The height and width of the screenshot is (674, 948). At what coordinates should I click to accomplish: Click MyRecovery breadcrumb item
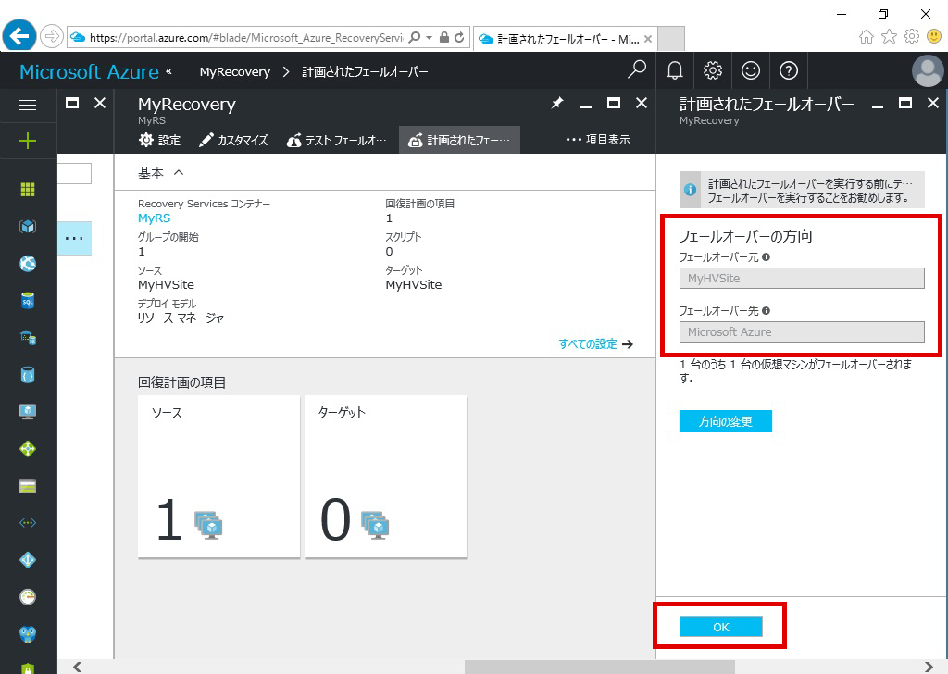234,72
